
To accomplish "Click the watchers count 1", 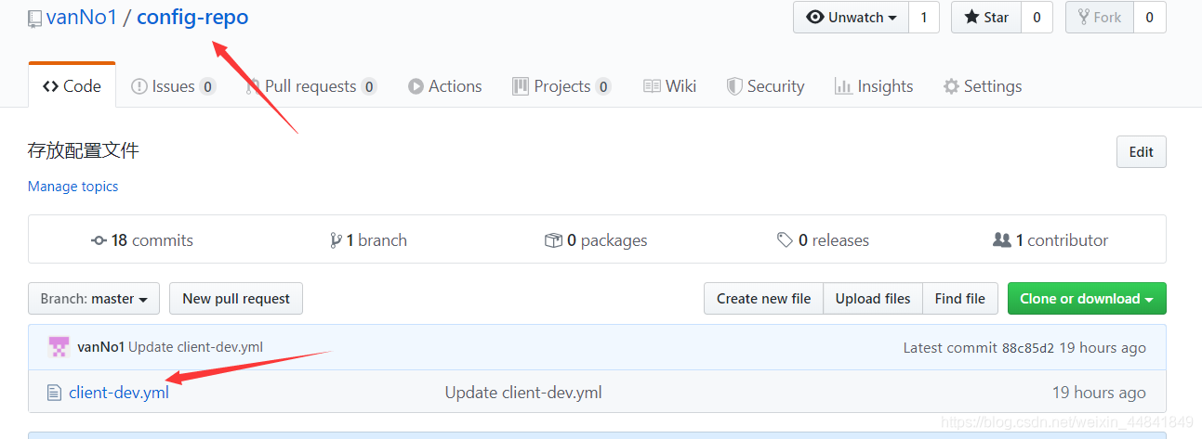I will click(923, 17).
